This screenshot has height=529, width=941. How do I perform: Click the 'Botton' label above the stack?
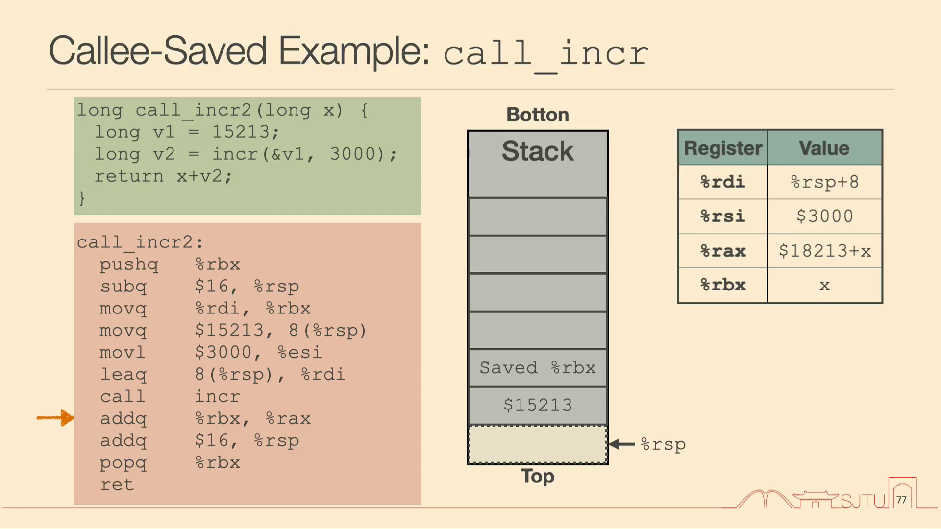[x=538, y=115]
